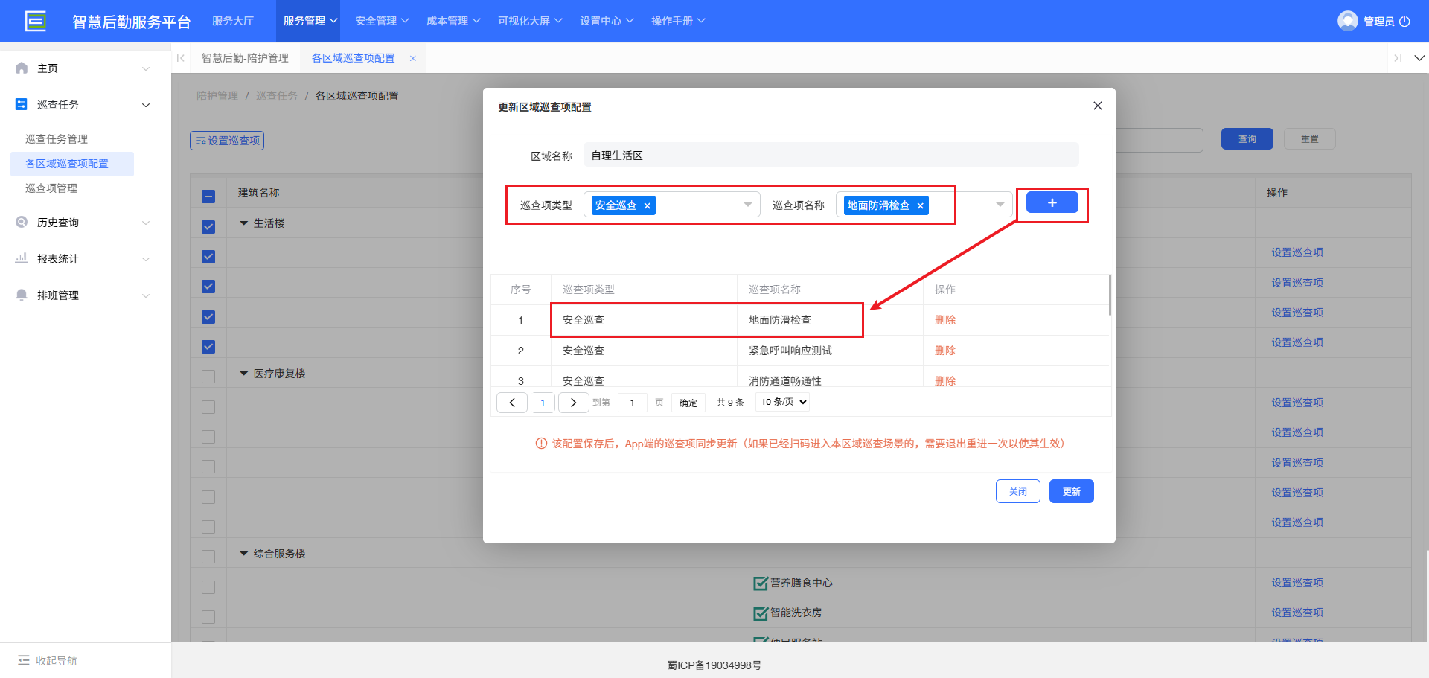Collapse the 生活楼 tree row
The height and width of the screenshot is (678, 1429).
coord(243,223)
